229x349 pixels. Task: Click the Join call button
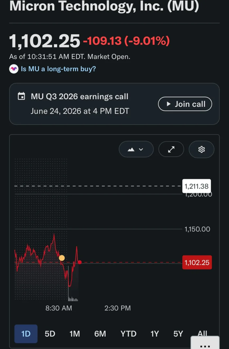(x=185, y=104)
